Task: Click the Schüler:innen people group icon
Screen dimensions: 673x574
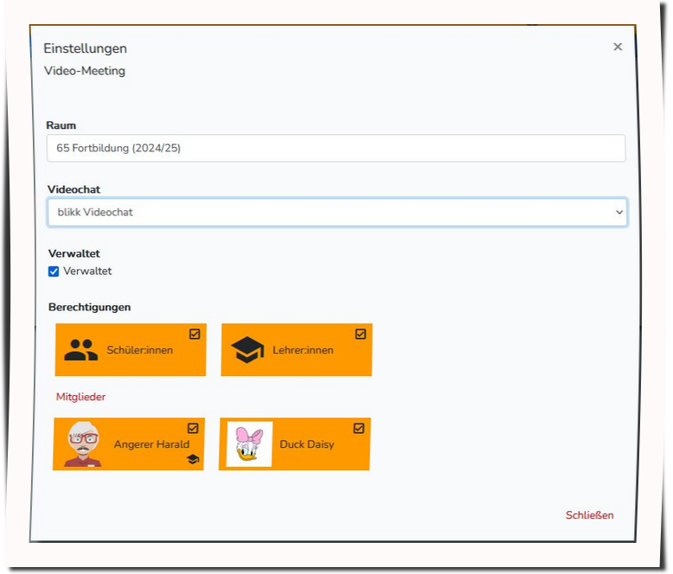Action: point(81,350)
